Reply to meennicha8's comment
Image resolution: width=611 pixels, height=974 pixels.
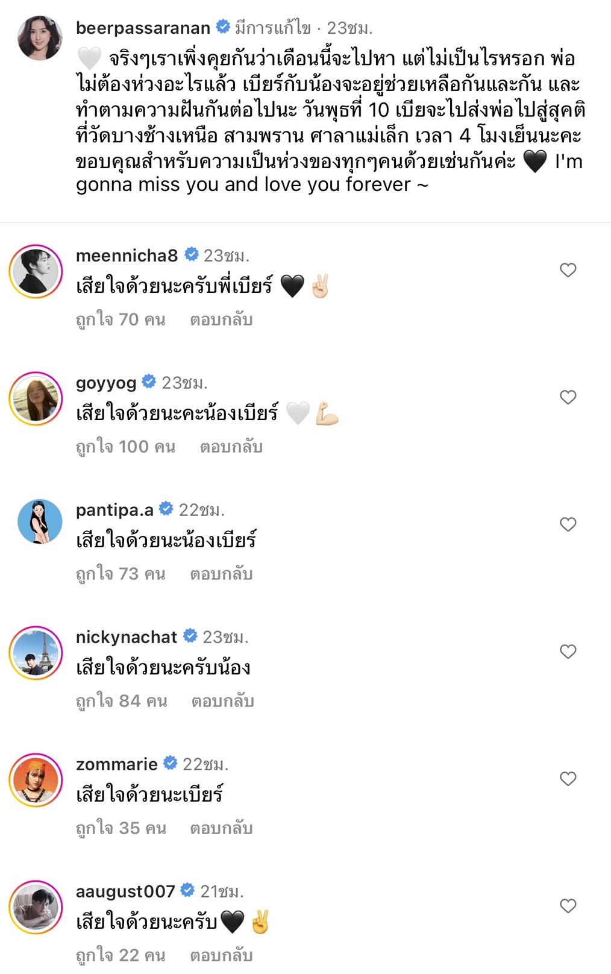tap(221, 319)
